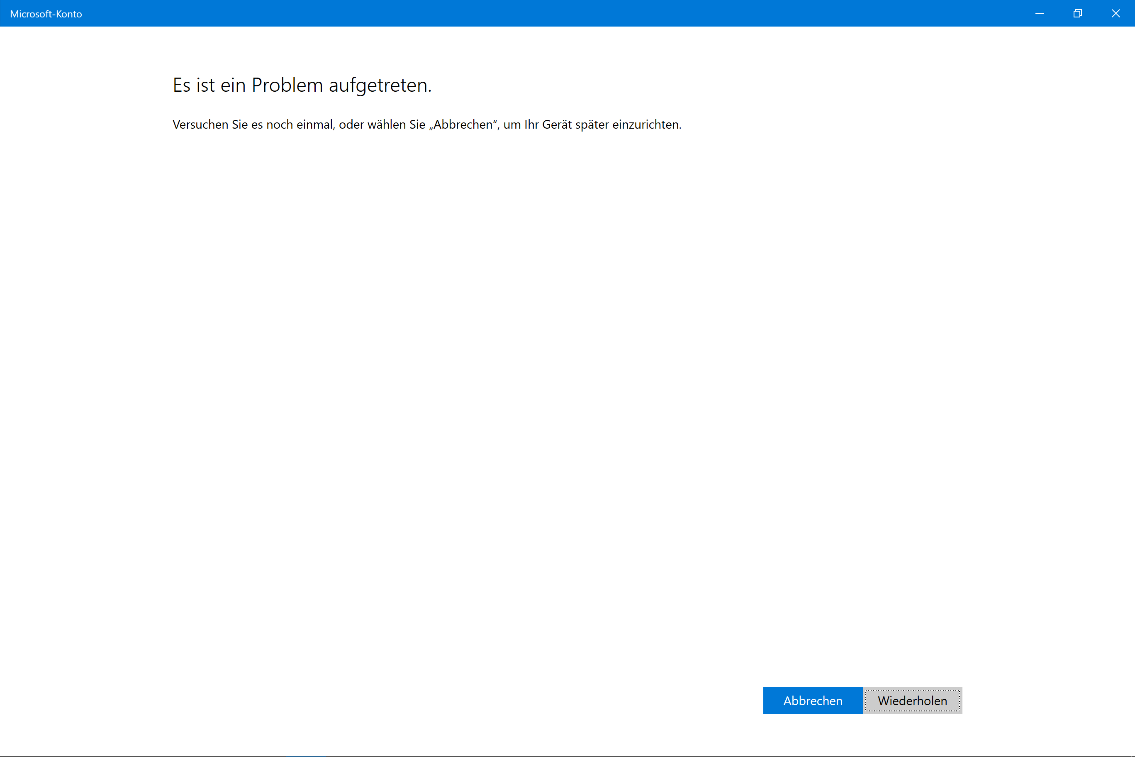Click the quoted word „Abbrechen“ in the message
This screenshot has width=1135, height=757.
click(463, 125)
